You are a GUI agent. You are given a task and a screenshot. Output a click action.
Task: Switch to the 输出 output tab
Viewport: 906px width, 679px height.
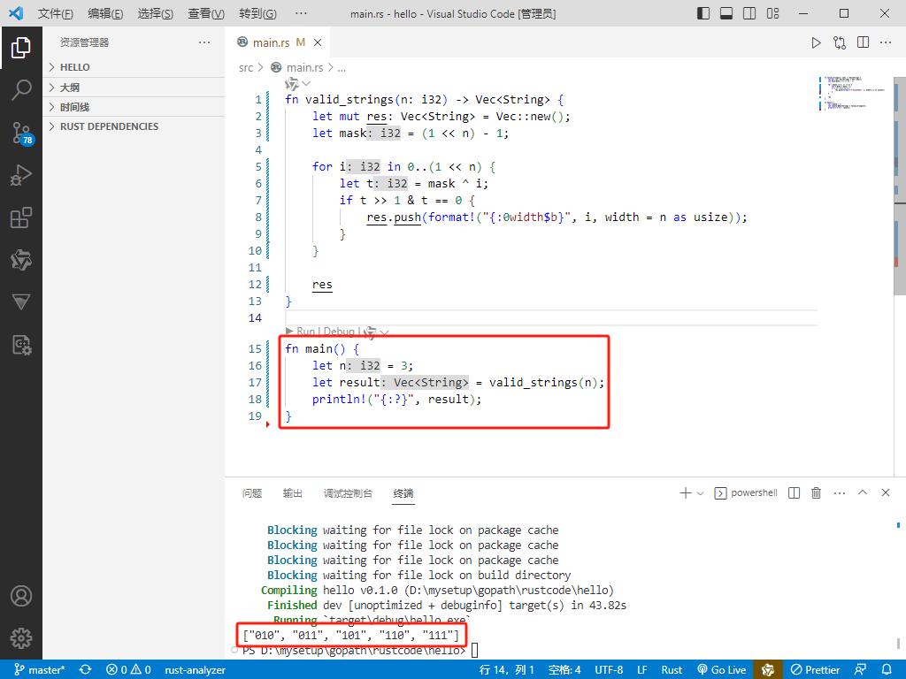click(x=292, y=493)
